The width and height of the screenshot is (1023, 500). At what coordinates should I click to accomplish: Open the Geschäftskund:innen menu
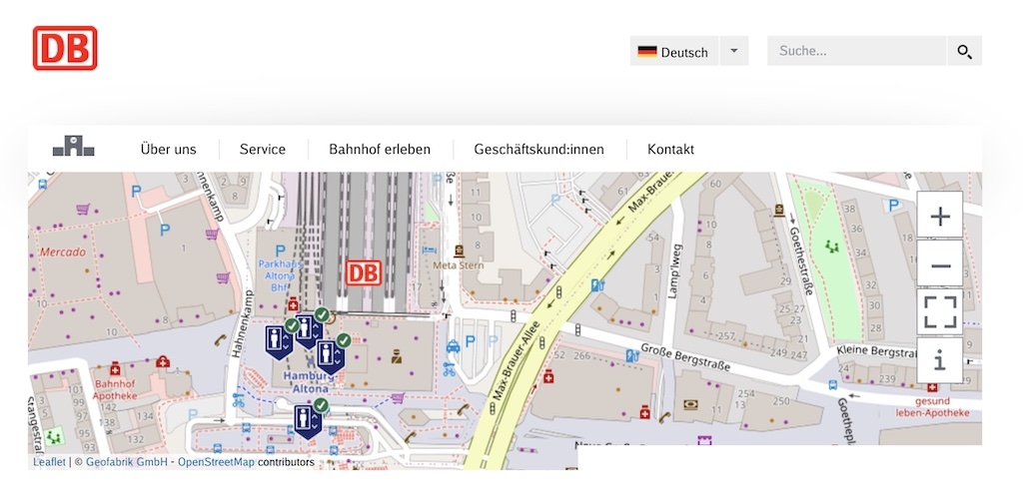[538, 150]
